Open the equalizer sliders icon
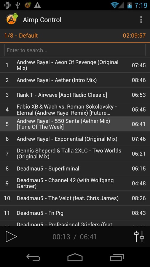Image resolution: width=150 pixels, height=267 pixels. click(139, 236)
